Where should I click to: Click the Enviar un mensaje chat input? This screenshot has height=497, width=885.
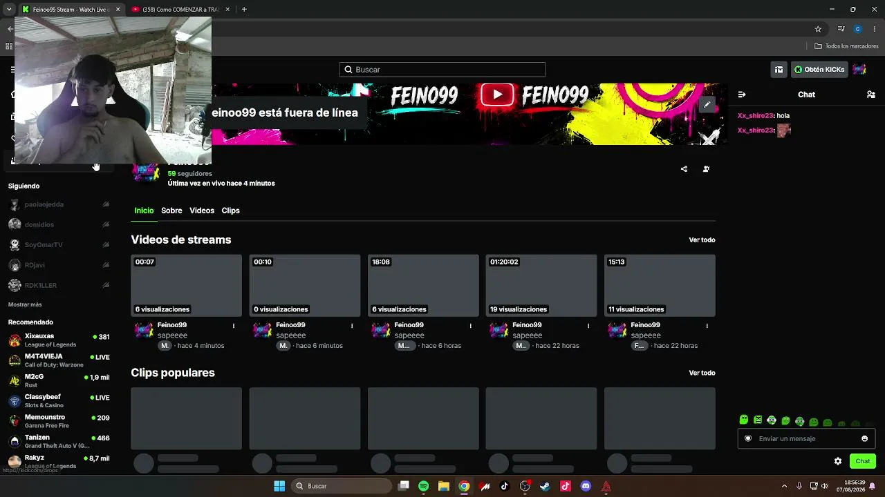click(x=806, y=438)
